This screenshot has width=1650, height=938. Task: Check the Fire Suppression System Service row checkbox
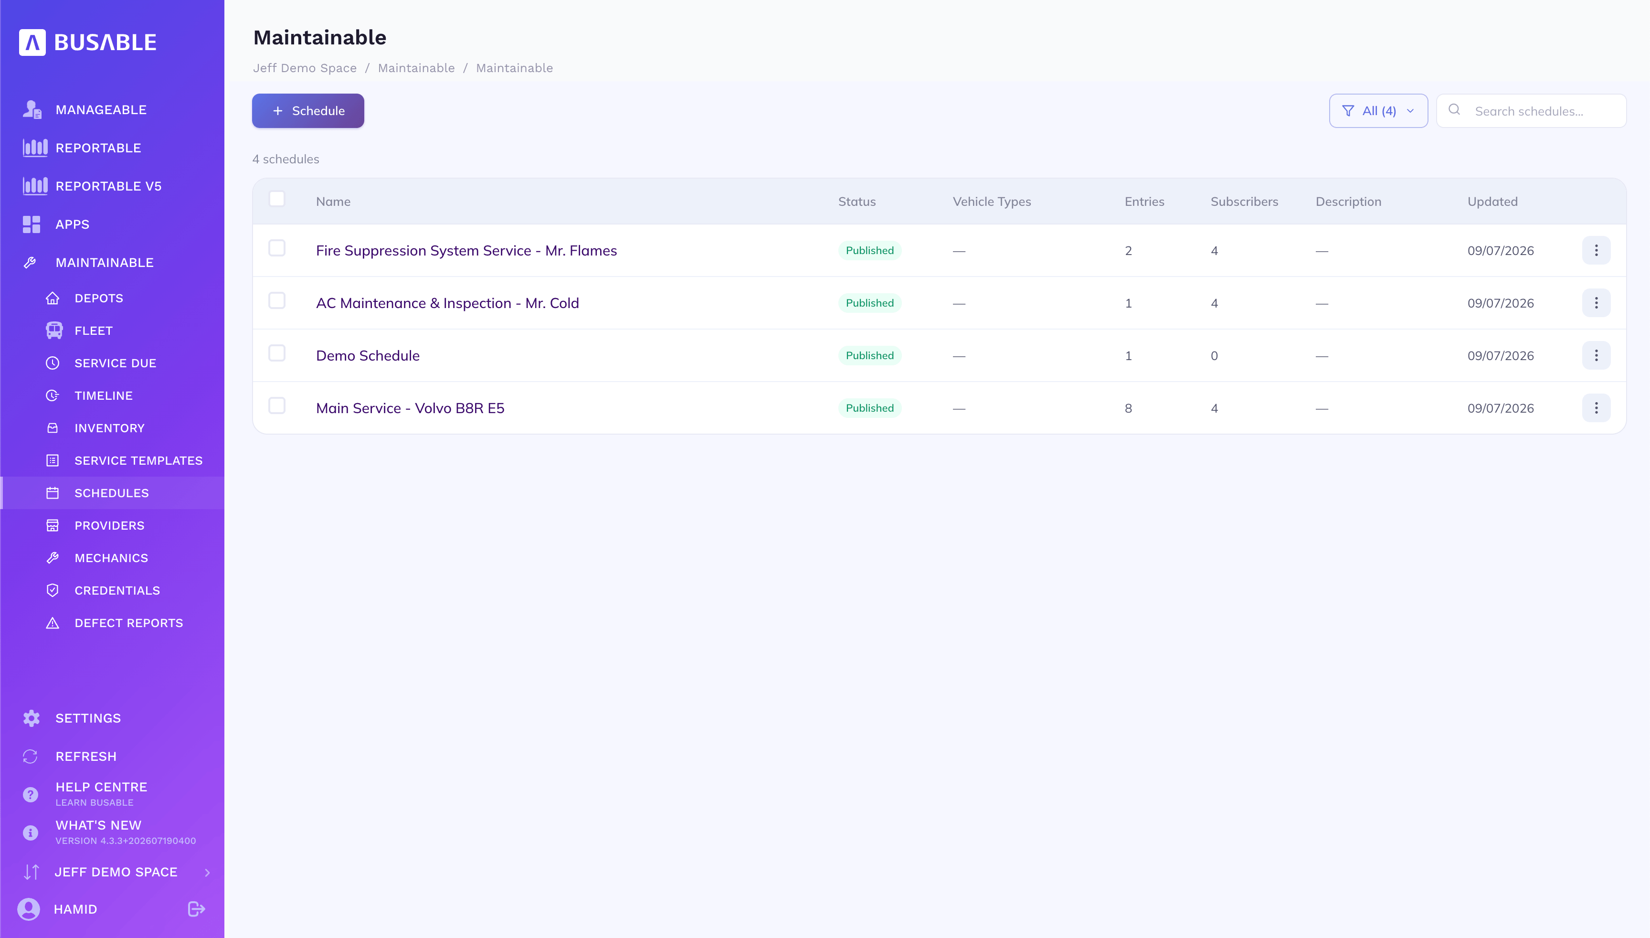pyautogui.click(x=277, y=248)
